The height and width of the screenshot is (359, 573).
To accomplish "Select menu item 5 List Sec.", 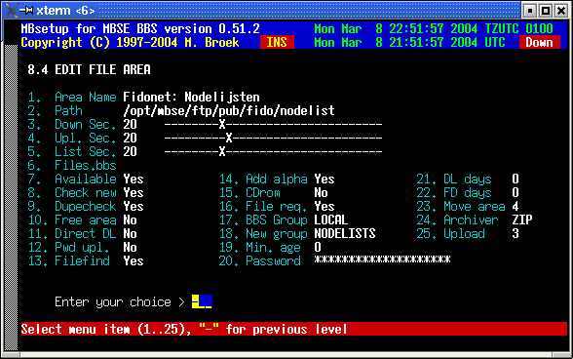I will click(72, 152).
